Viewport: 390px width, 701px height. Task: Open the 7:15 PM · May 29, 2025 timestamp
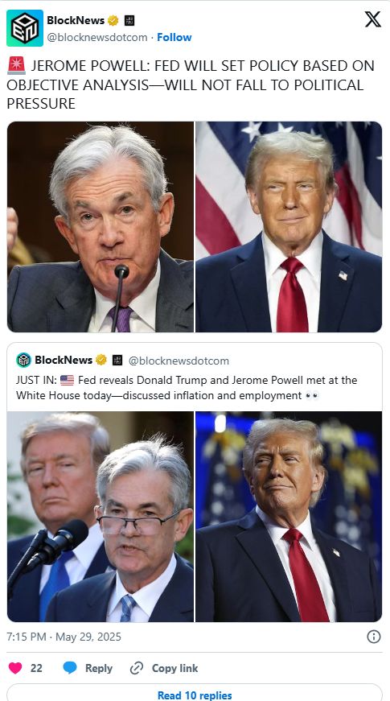(64, 637)
